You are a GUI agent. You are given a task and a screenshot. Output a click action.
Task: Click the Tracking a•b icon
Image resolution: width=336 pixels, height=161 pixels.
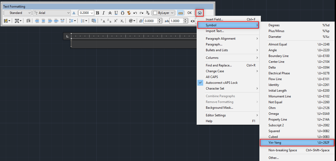pyautogui.click(x=167, y=21)
